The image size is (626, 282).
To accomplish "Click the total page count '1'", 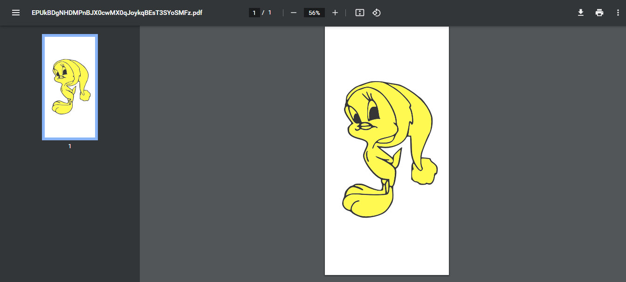I will [x=270, y=13].
